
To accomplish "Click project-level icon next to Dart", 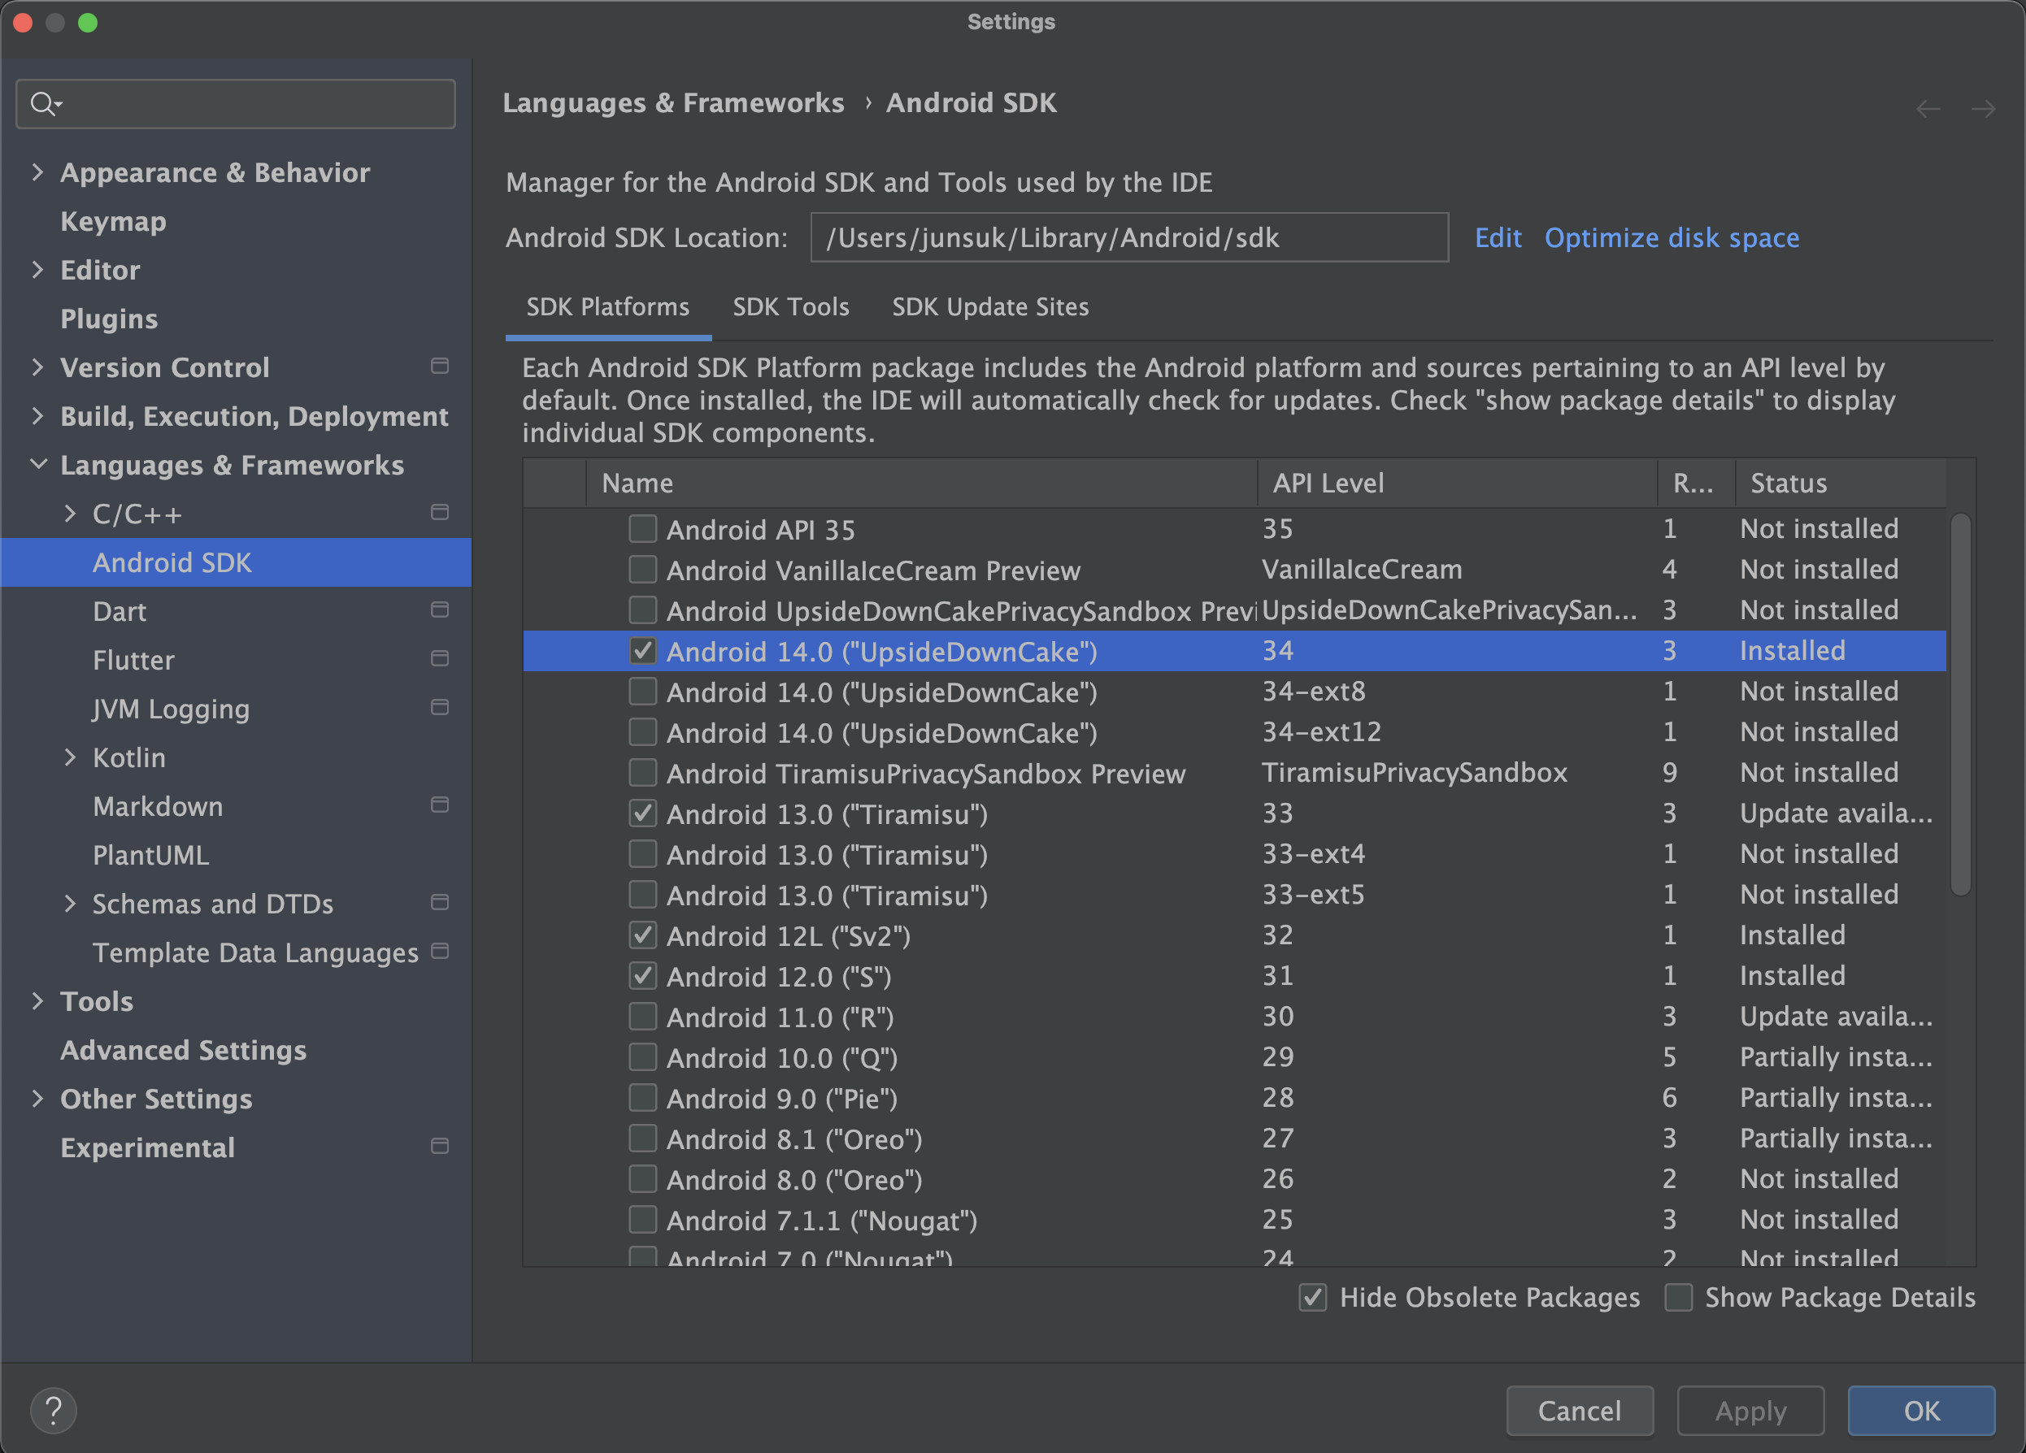I will pos(440,610).
